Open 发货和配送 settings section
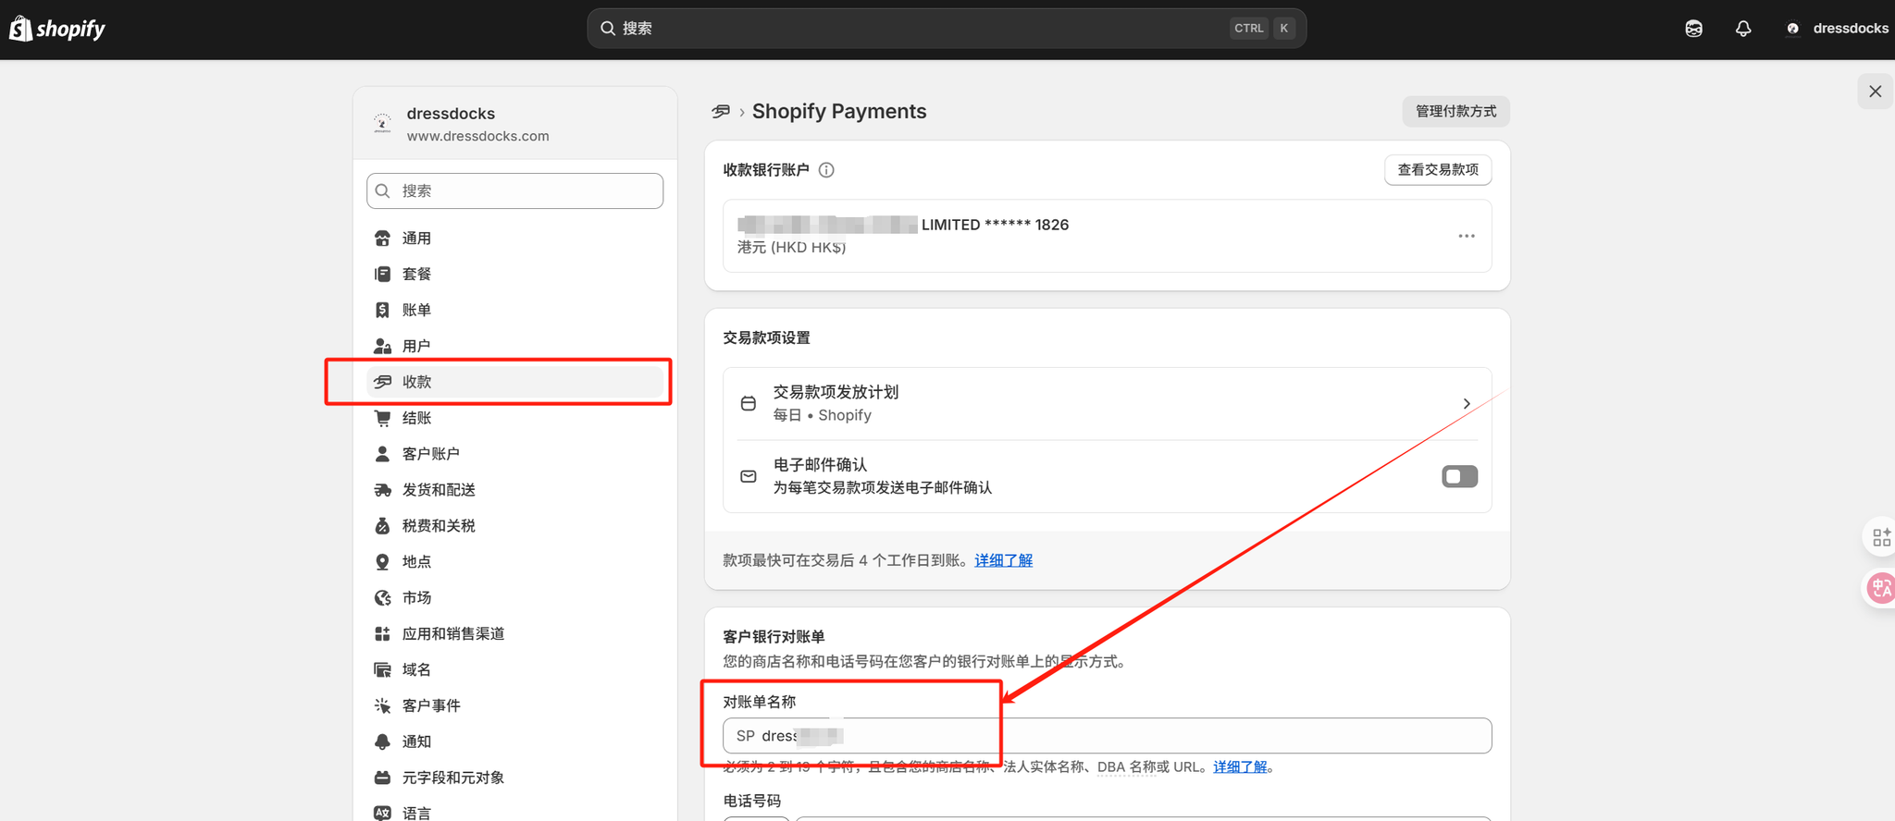Image resolution: width=1895 pixels, height=821 pixels. [439, 490]
